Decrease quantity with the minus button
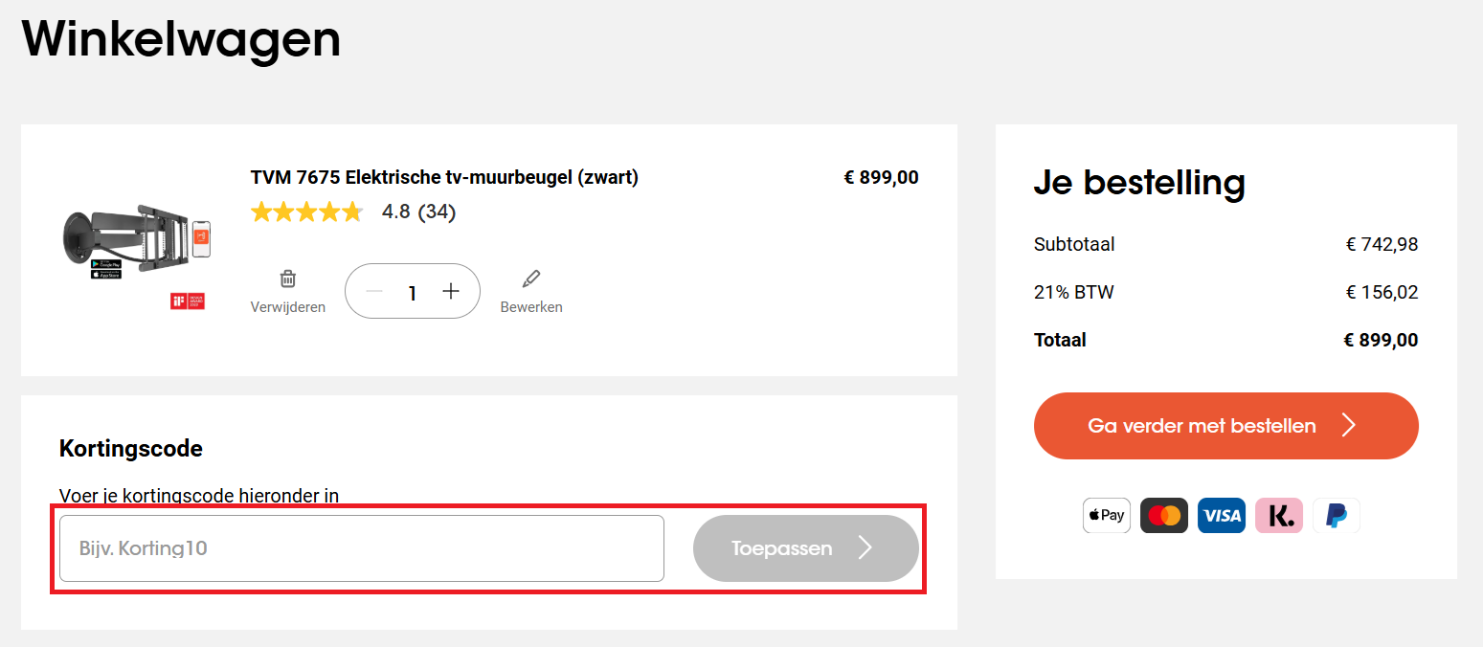 [x=374, y=291]
